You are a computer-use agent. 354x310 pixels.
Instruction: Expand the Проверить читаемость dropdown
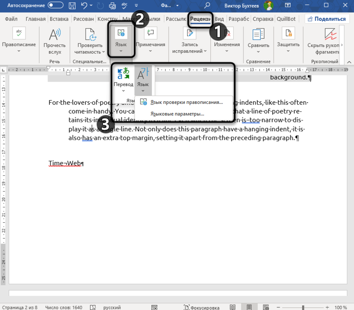103,52
